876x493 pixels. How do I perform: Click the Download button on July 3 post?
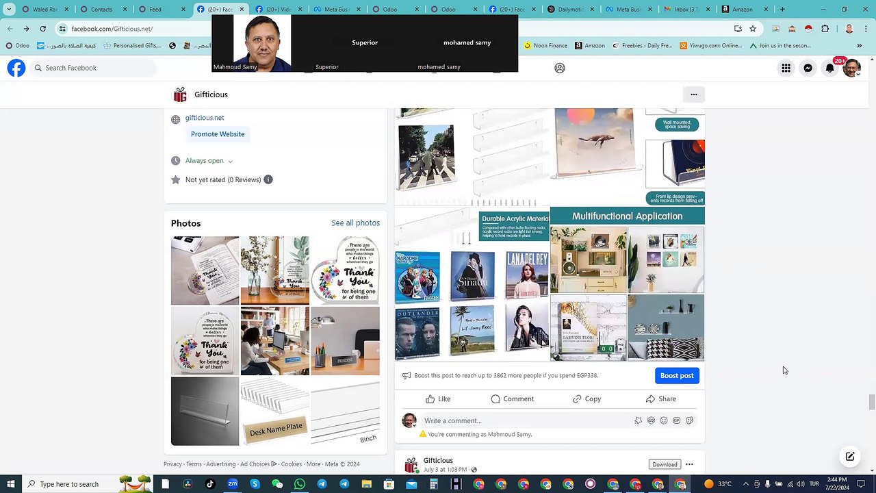[665, 464]
